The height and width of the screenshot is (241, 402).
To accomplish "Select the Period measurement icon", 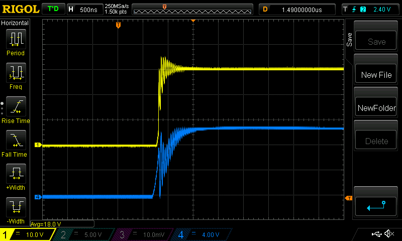I will [x=16, y=39].
